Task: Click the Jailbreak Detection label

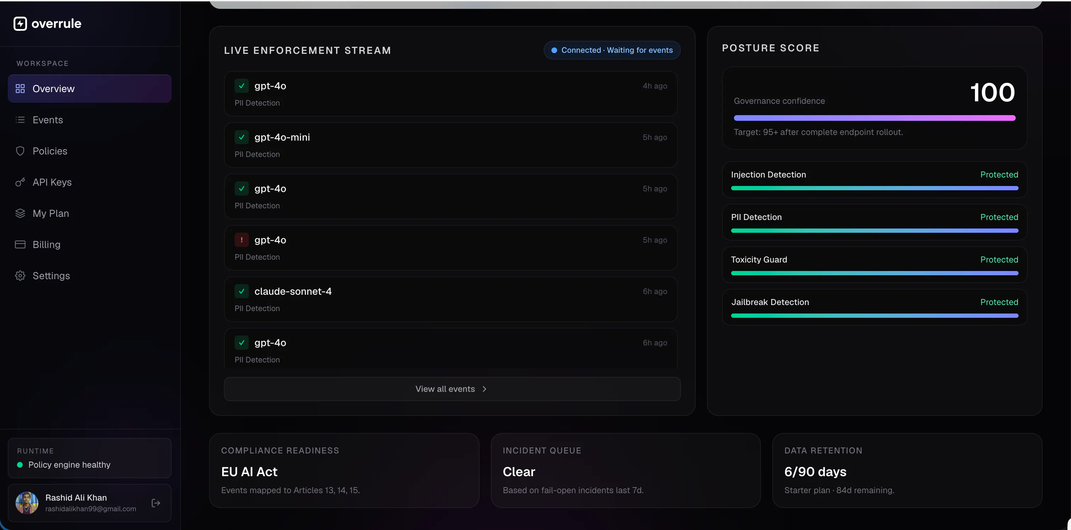Action: (770, 302)
